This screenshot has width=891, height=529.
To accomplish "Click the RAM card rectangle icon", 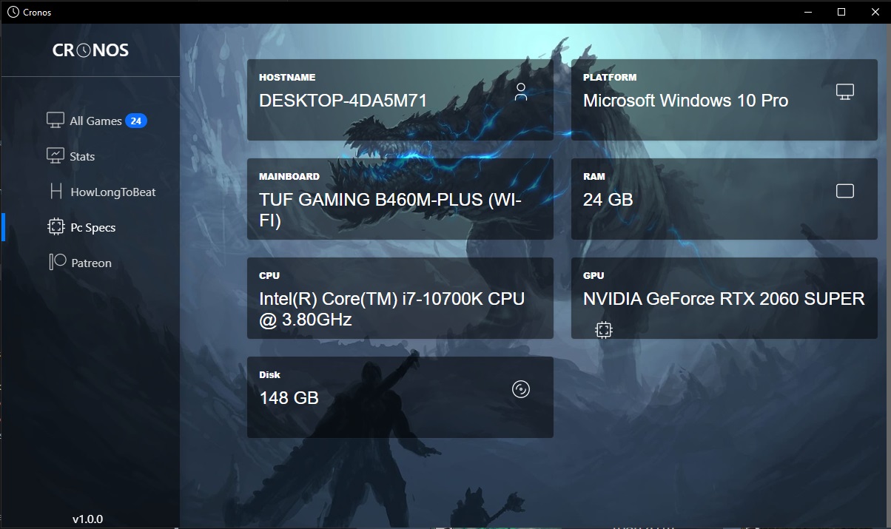I will click(844, 191).
